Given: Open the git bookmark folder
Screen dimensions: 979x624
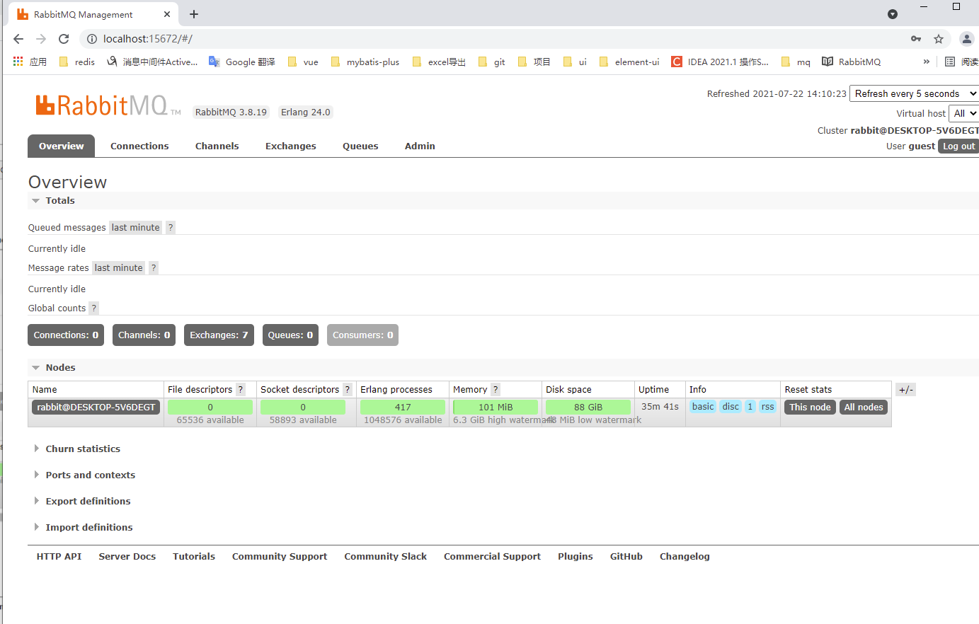Looking at the screenshot, I should [x=492, y=62].
